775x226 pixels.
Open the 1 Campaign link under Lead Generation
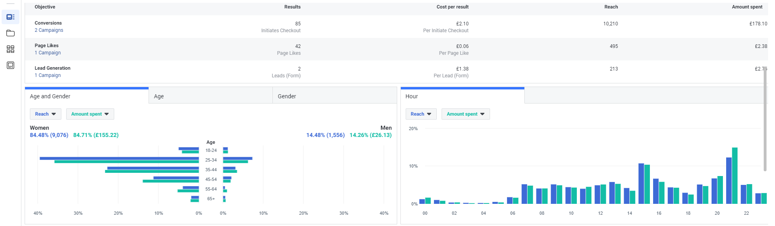click(x=48, y=75)
